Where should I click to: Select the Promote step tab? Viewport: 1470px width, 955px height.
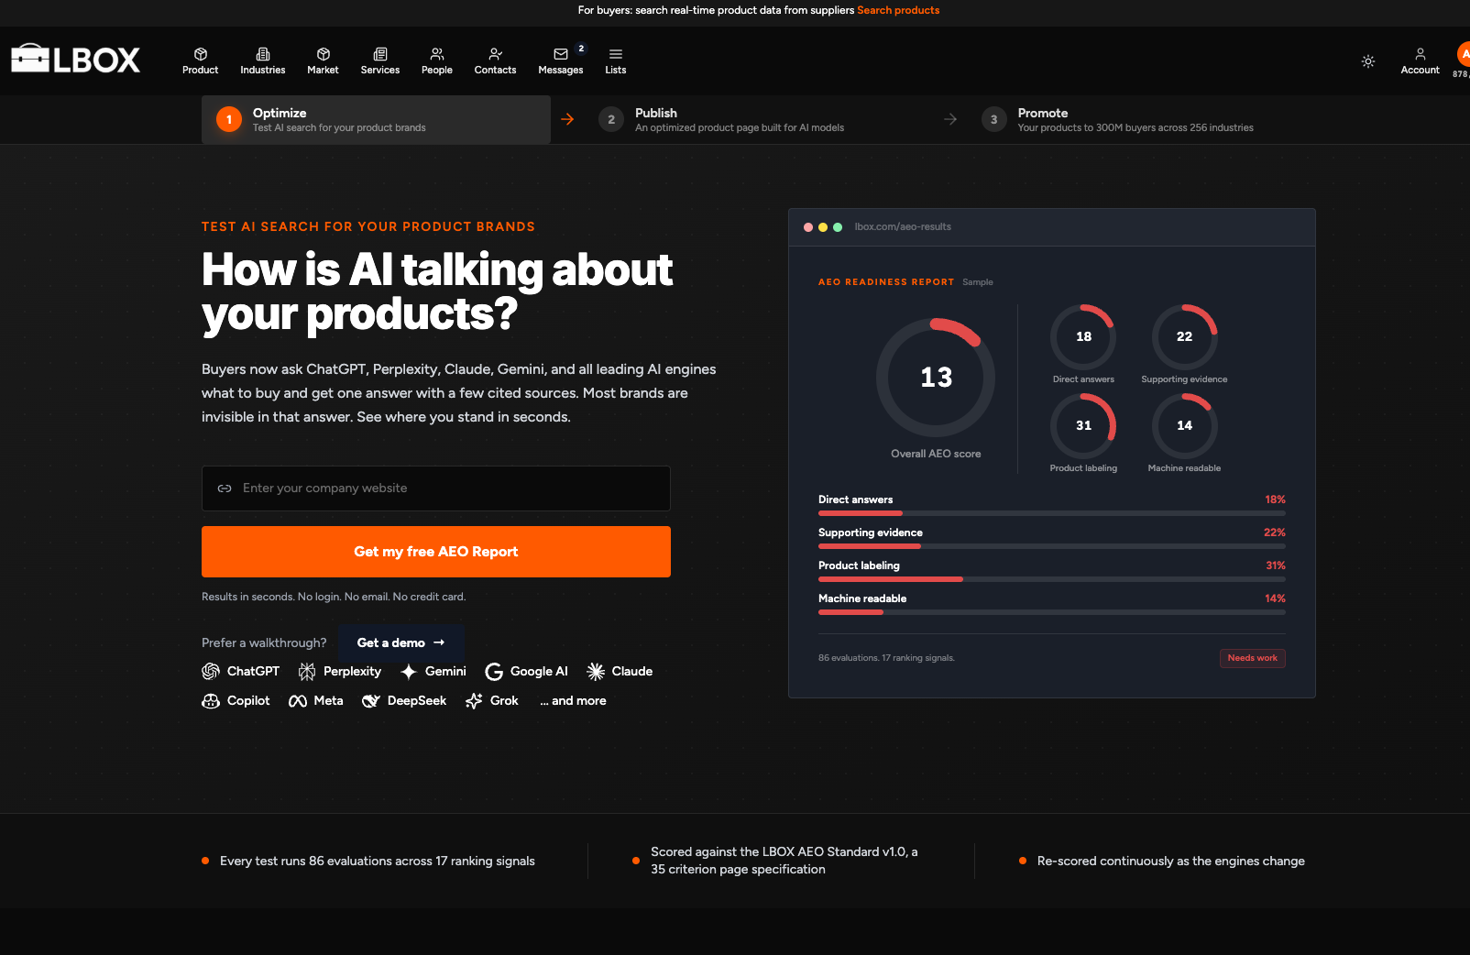point(1140,120)
